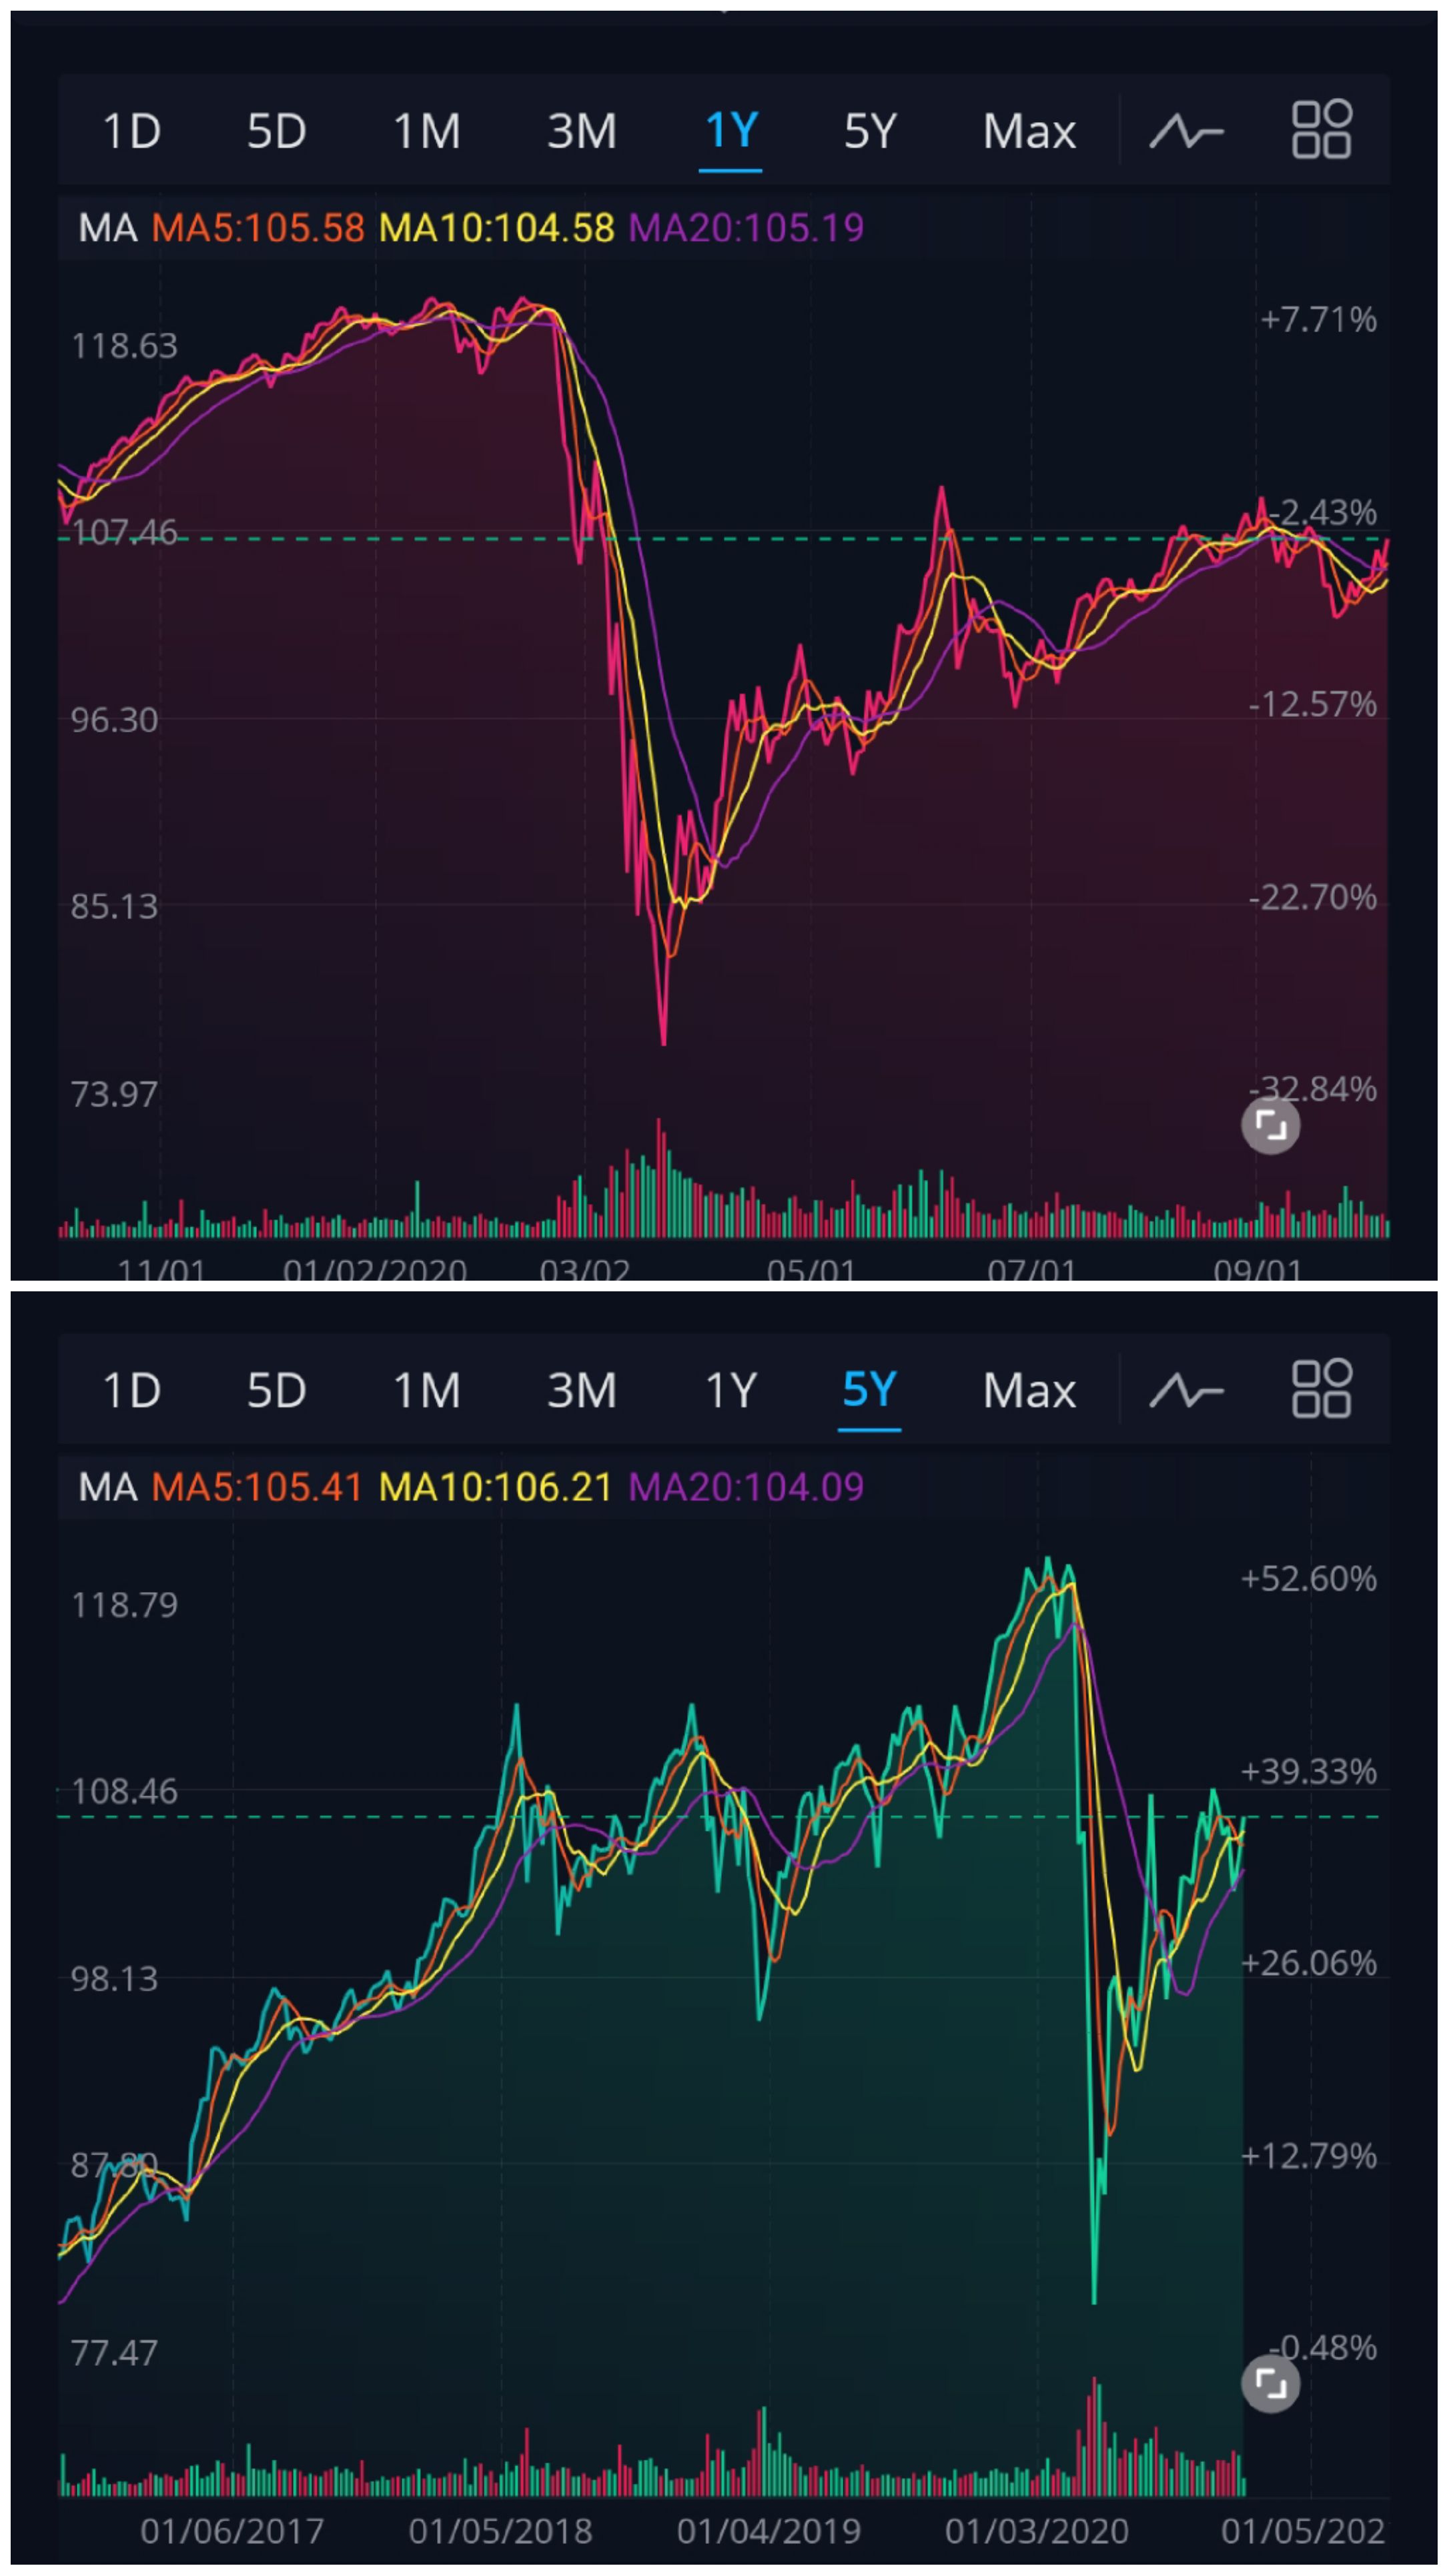
Task: Choose 3M range in bottom chart
Action: point(581,1390)
